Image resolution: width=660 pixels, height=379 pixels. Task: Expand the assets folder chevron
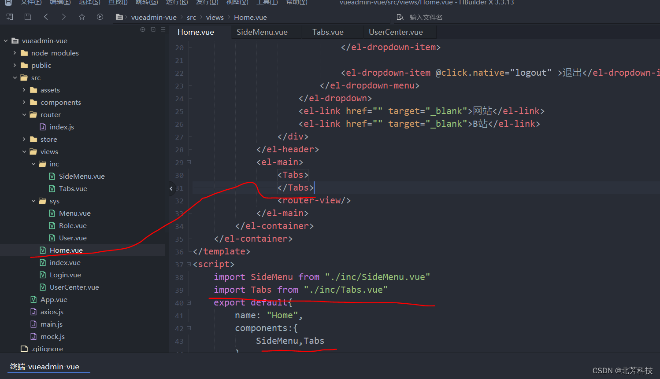(24, 90)
